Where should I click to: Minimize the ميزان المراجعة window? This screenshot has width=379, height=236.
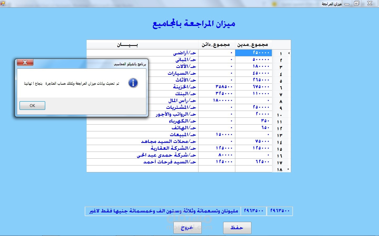pos(347,4)
